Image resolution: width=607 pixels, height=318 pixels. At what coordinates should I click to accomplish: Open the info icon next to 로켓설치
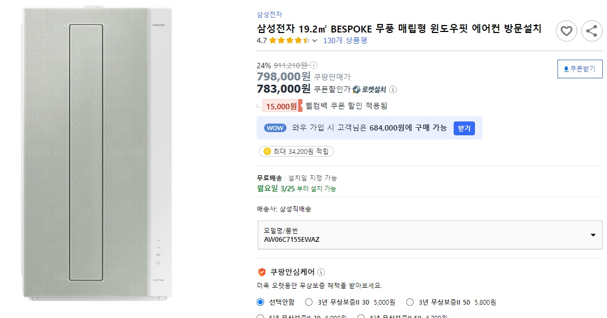(x=393, y=89)
